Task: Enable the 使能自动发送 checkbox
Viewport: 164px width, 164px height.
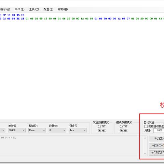Action: (146, 126)
